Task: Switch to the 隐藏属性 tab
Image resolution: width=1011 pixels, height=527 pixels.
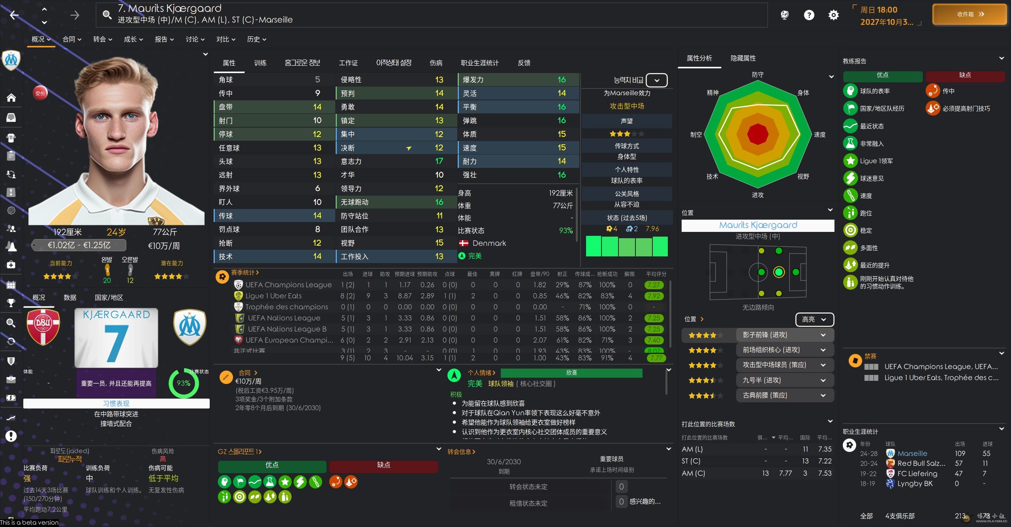Action: [743, 58]
